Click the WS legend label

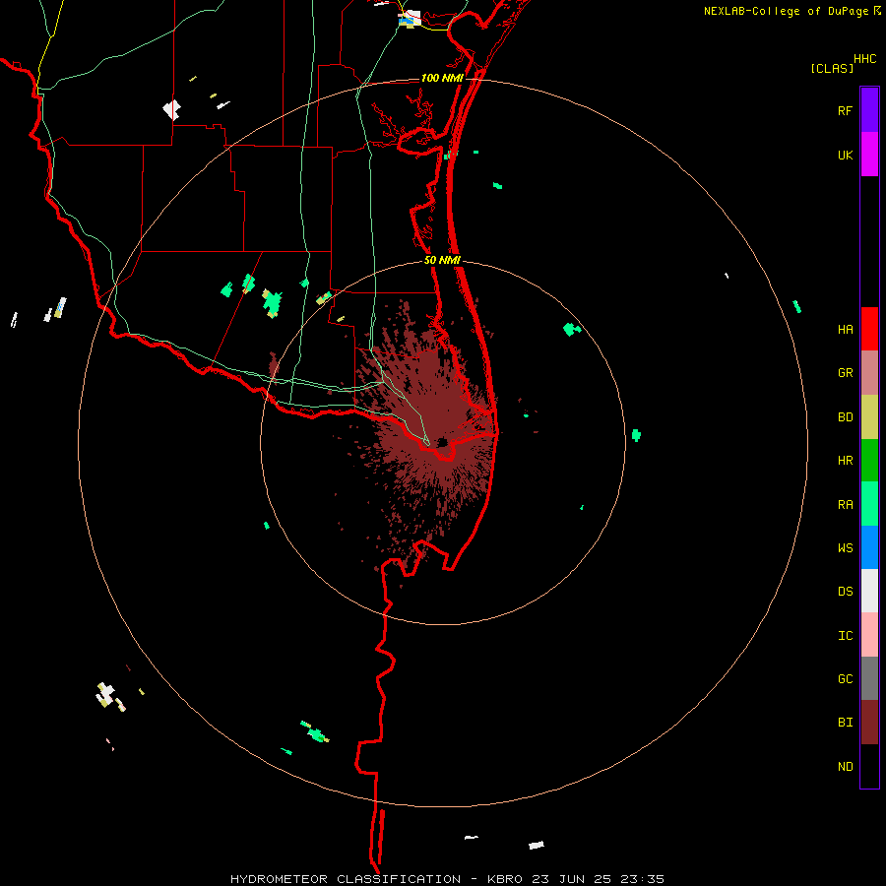tap(845, 548)
